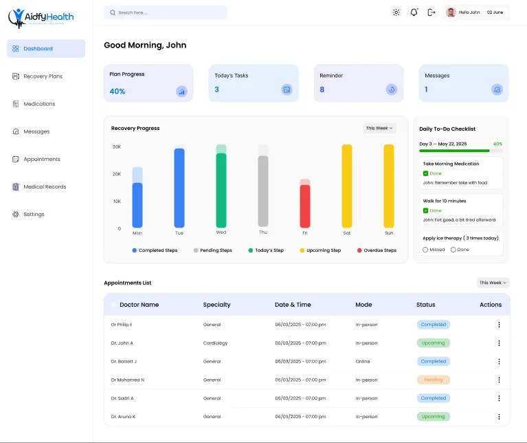Screen dimensions: 527x443
Task: Open Appointments List This Week dropdown
Action: tap(493, 283)
